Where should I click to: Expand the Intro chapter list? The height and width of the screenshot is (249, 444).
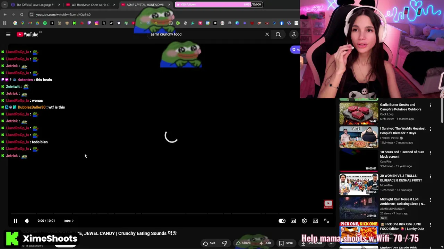pos(69,221)
